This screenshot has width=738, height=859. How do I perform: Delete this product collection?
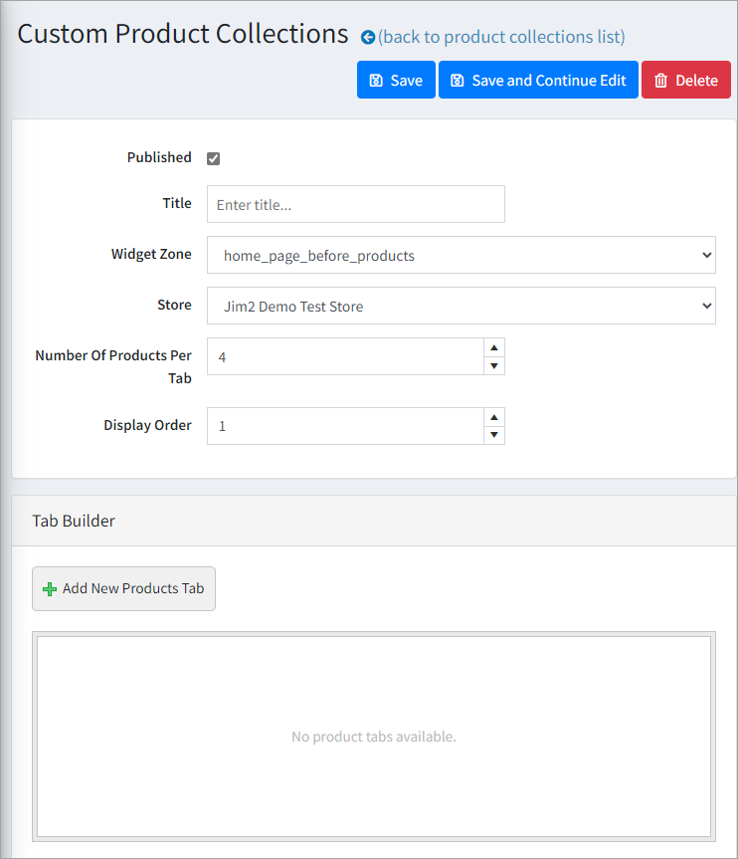(x=686, y=81)
